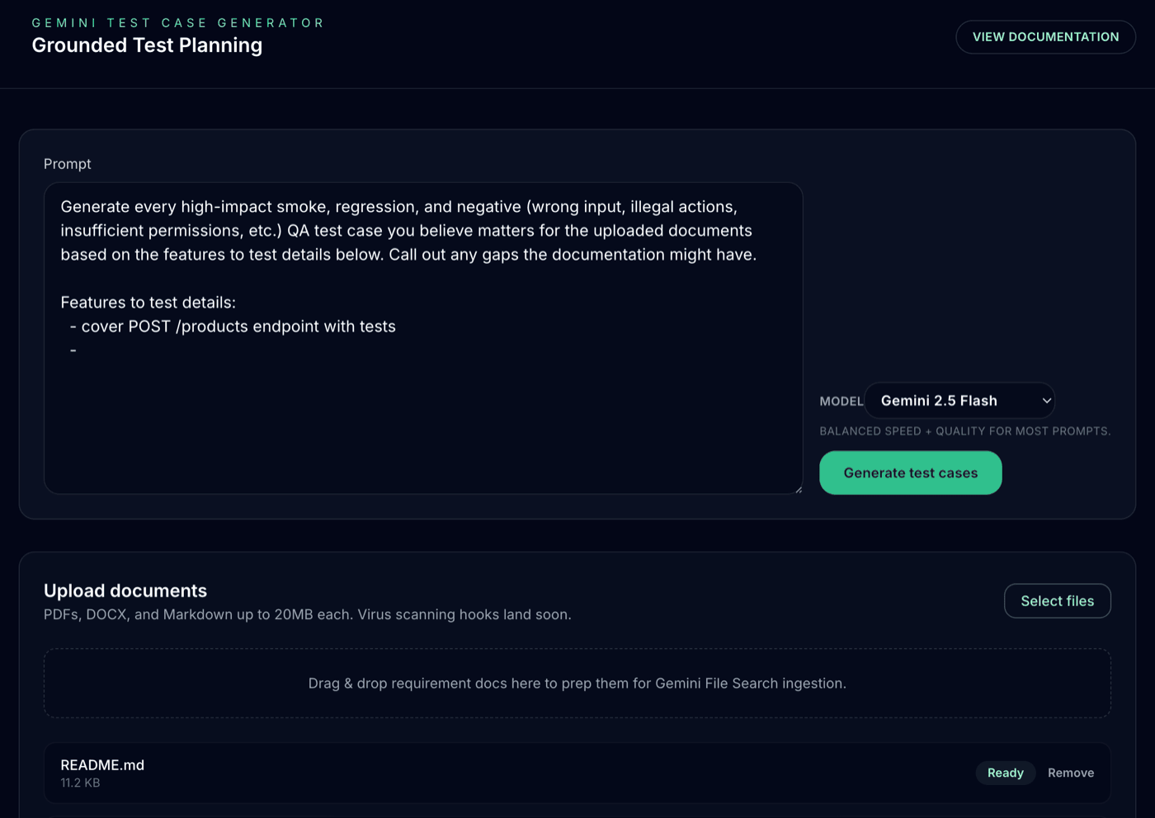Viewport: 1155px width, 818px height.
Task: Click the MODEL label next to the selector
Action: click(840, 401)
